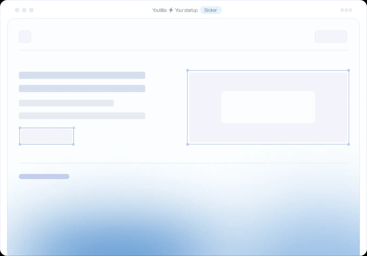This screenshot has height=256, width=367.
Task: Click the call-to-action button placeholder under the text
Action: (46, 136)
